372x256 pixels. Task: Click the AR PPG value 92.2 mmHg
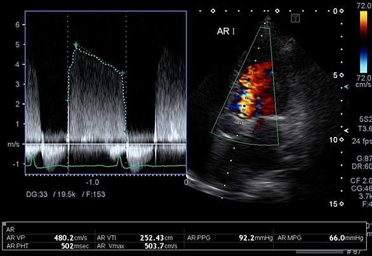(256, 238)
